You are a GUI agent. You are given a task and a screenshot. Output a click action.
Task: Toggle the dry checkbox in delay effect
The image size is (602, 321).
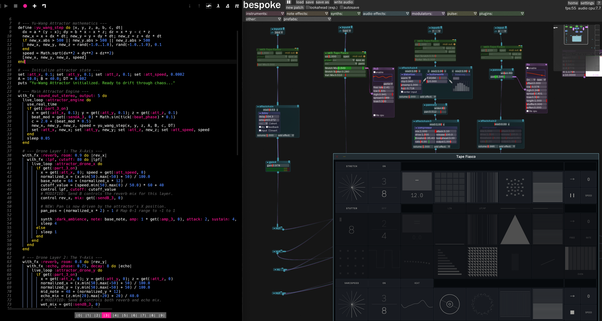[x=260, y=127]
